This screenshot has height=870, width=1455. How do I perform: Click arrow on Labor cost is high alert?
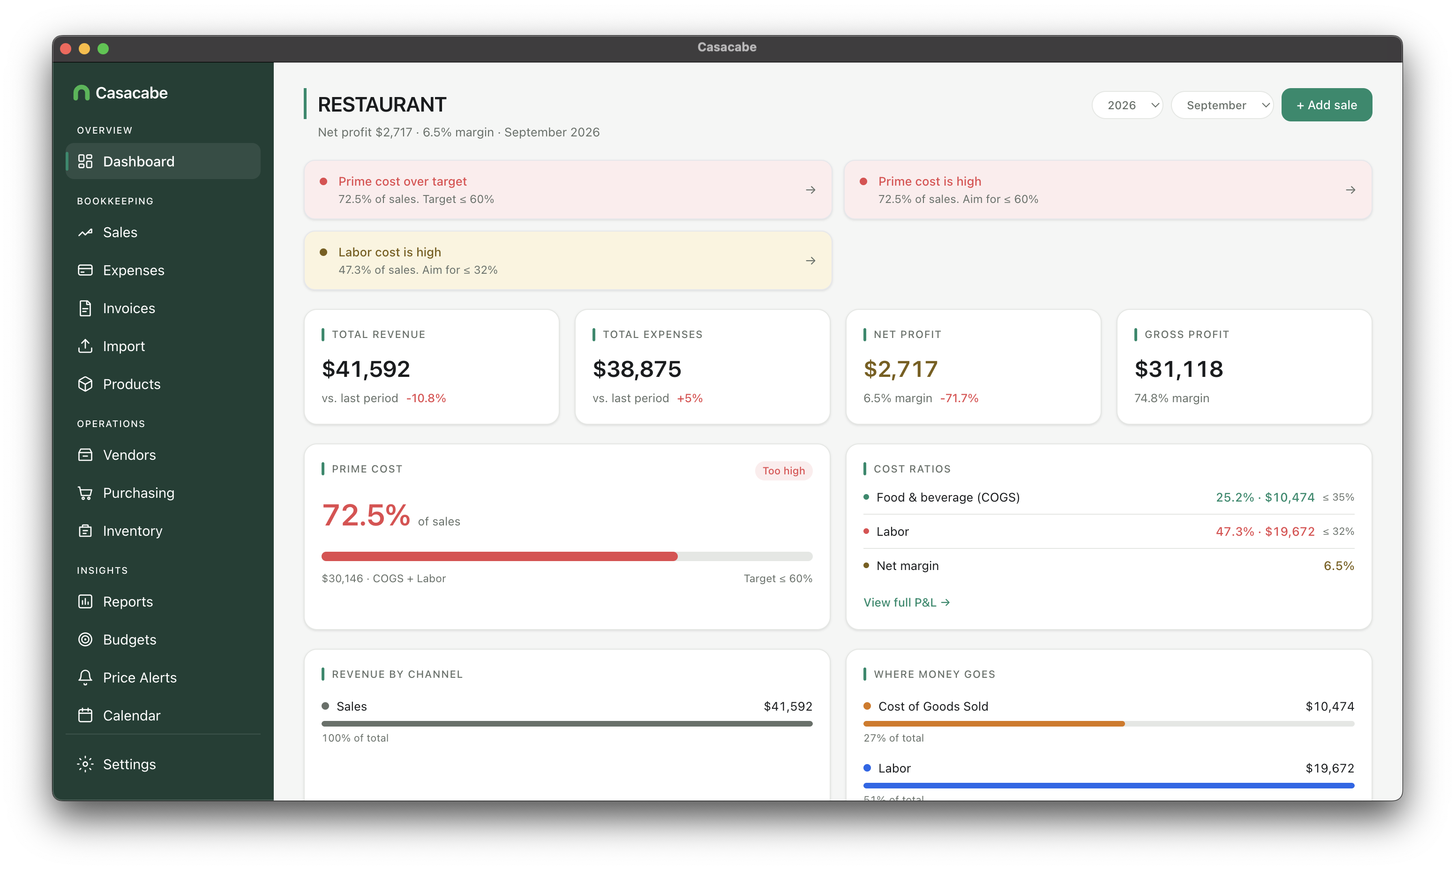(x=811, y=261)
